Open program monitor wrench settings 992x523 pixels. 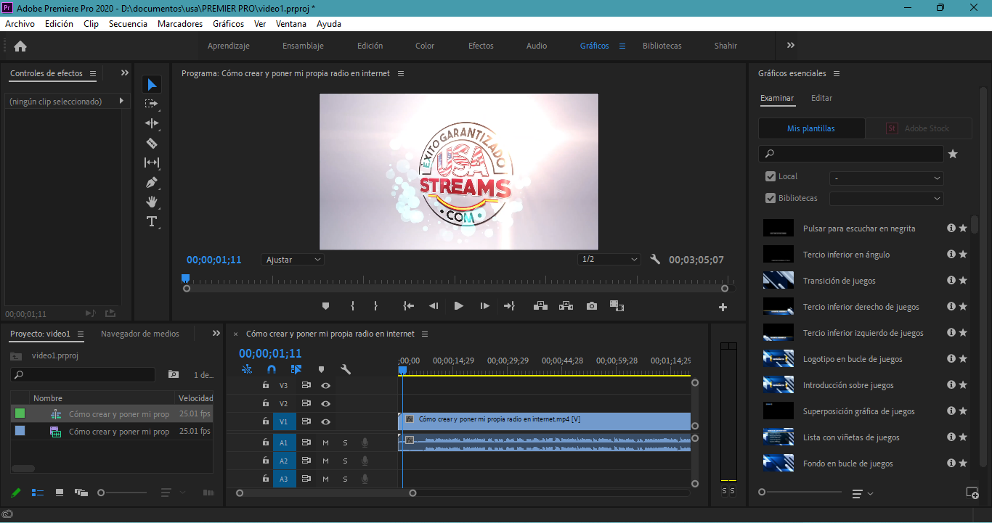coord(654,260)
